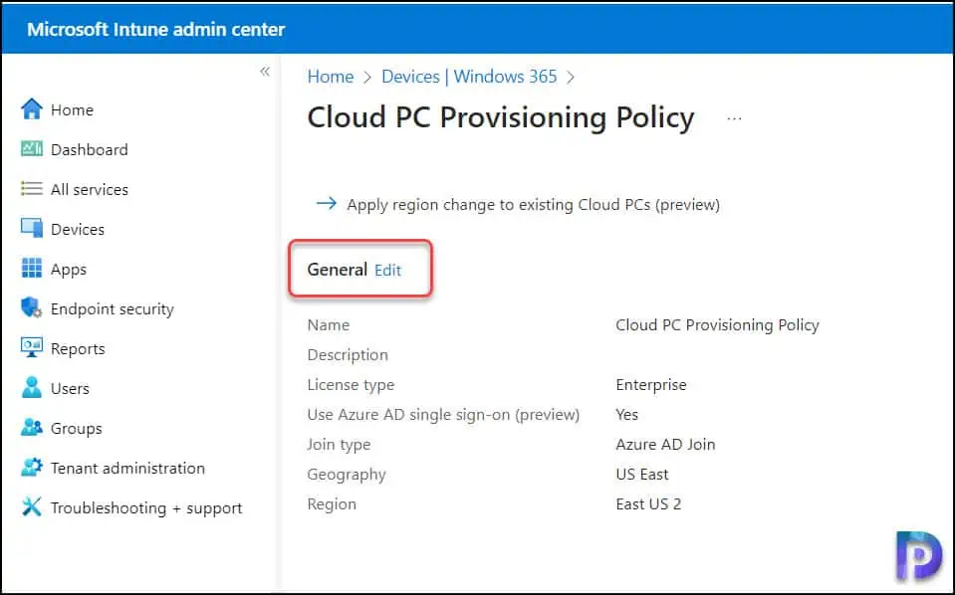The image size is (955, 595).
Task: Click the Tenant administration gear icon
Action: click(32, 468)
